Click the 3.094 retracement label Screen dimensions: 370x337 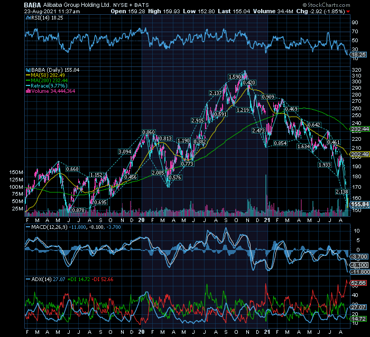tap(125, 152)
